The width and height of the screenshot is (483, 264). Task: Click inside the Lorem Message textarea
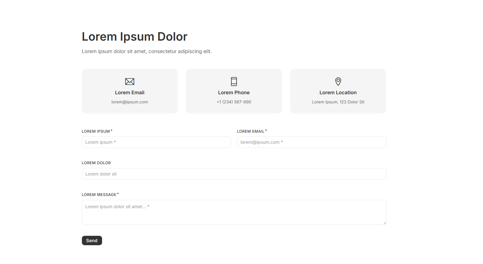[x=234, y=212]
